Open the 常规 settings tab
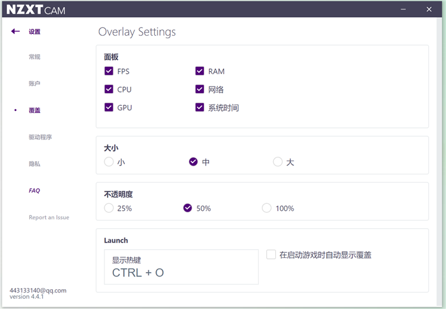 [34, 57]
